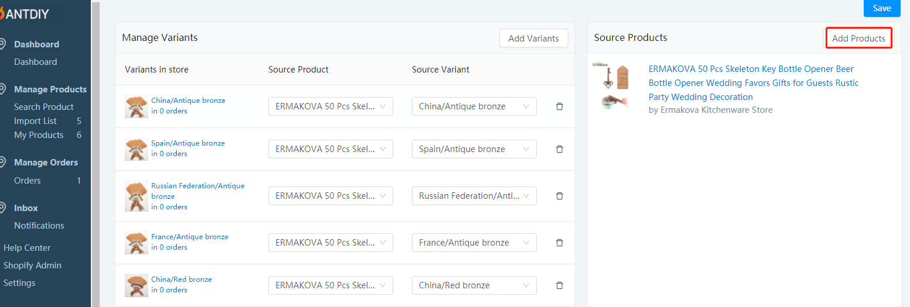This screenshot has width=910, height=307.
Task: Open My Products in sidebar
Action: (39, 135)
